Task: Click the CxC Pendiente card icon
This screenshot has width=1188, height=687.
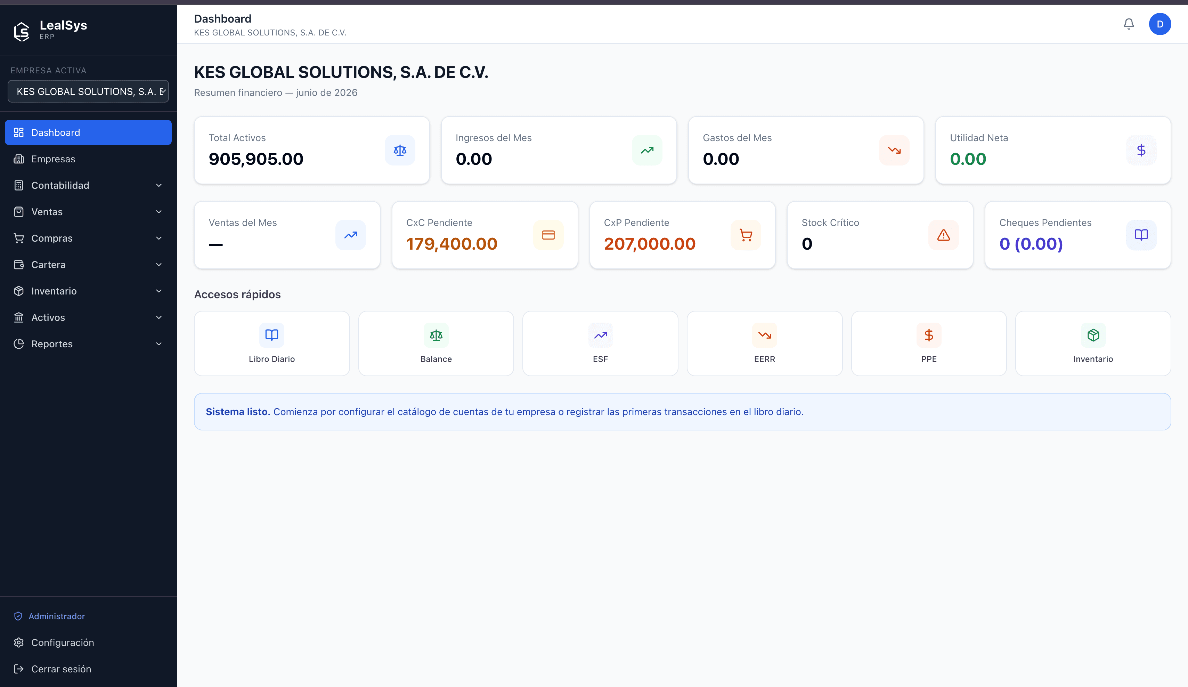Action: coord(548,235)
